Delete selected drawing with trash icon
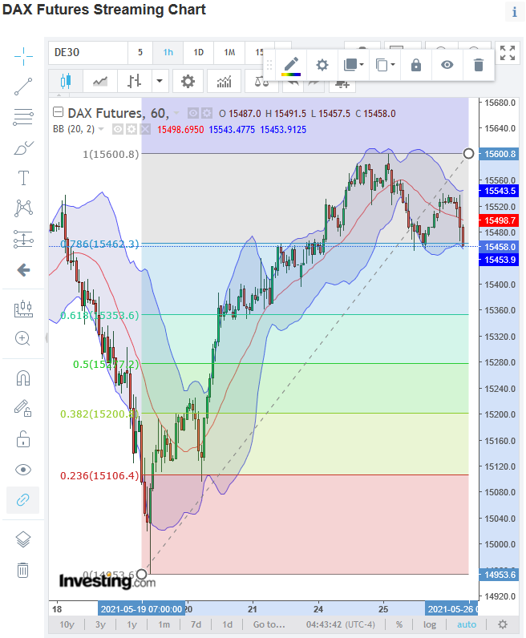 [x=479, y=65]
